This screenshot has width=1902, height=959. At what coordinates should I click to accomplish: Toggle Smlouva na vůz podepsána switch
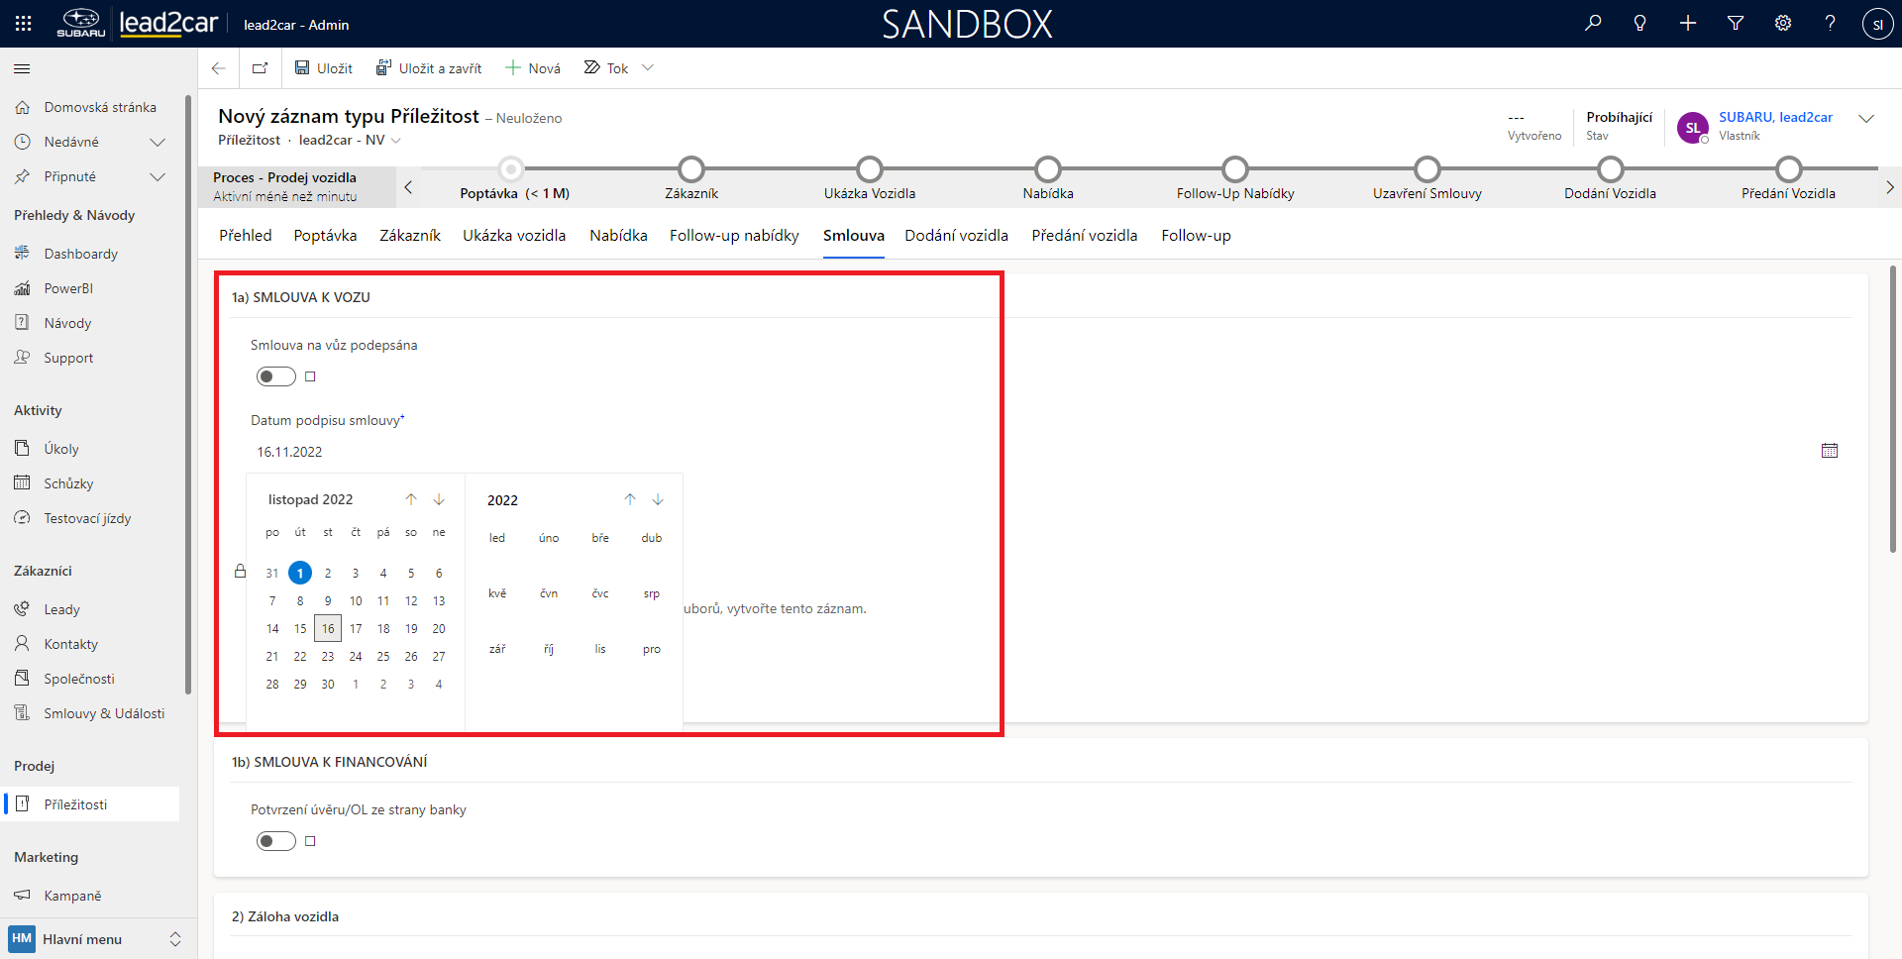(275, 376)
